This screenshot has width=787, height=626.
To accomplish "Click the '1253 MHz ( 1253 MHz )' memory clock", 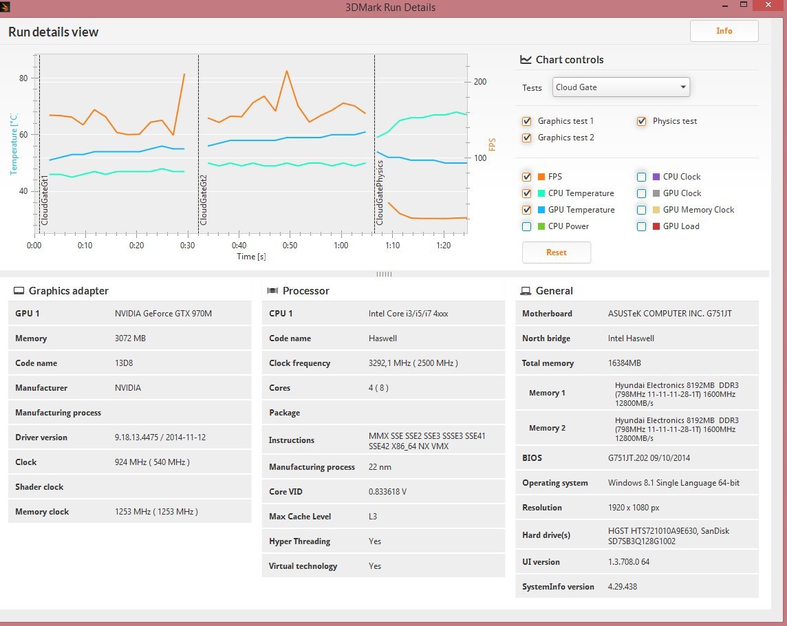I will (x=156, y=512).
